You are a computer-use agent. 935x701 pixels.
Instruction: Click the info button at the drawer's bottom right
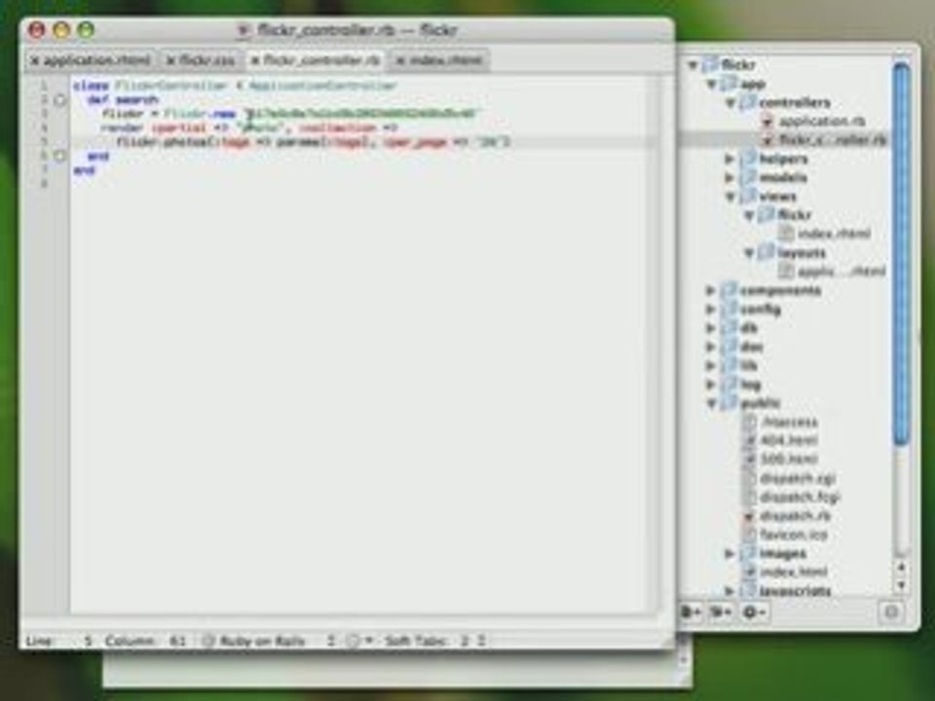click(x=891, y=612)
